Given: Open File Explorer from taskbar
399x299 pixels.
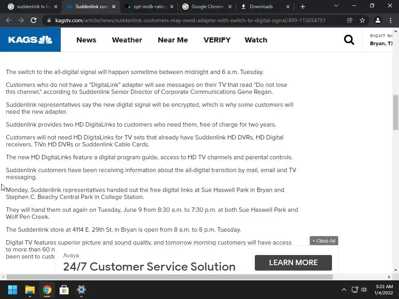Looking at the screenshot, I should pos(30,290).
